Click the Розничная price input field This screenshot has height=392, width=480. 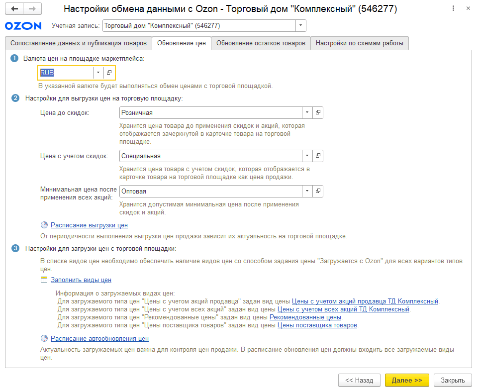coord(210,113)
